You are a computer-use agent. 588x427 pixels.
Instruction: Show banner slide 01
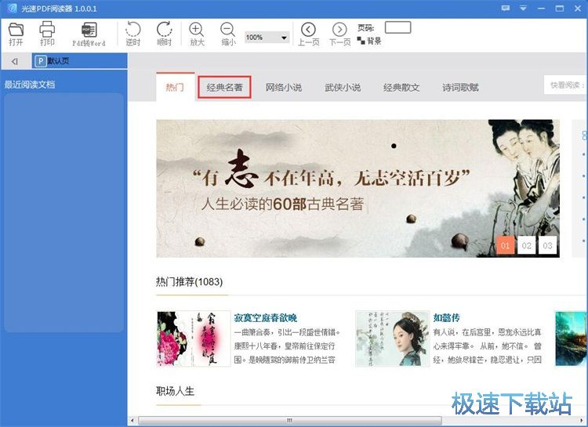coord(505,245)
